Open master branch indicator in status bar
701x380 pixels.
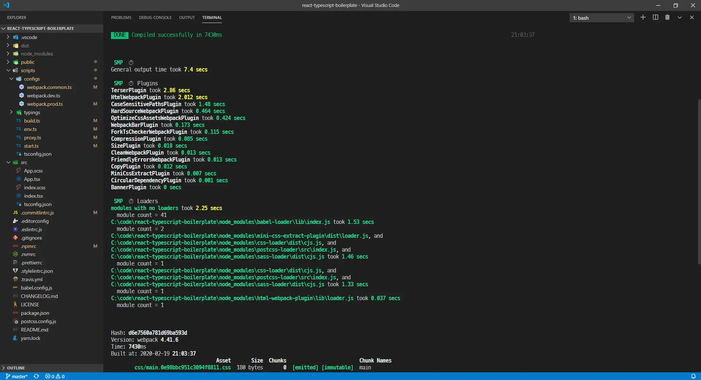pyautogui.click(x=17, y=376)
